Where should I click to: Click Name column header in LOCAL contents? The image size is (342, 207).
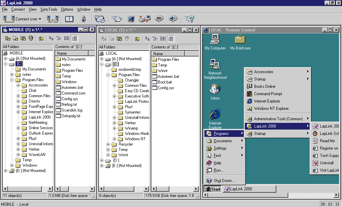point(168,54)
